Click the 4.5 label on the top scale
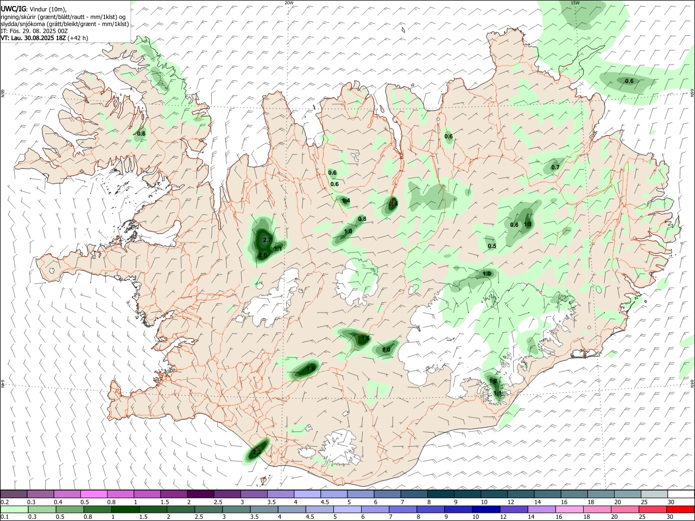The image size is (695, 521). 325,502
